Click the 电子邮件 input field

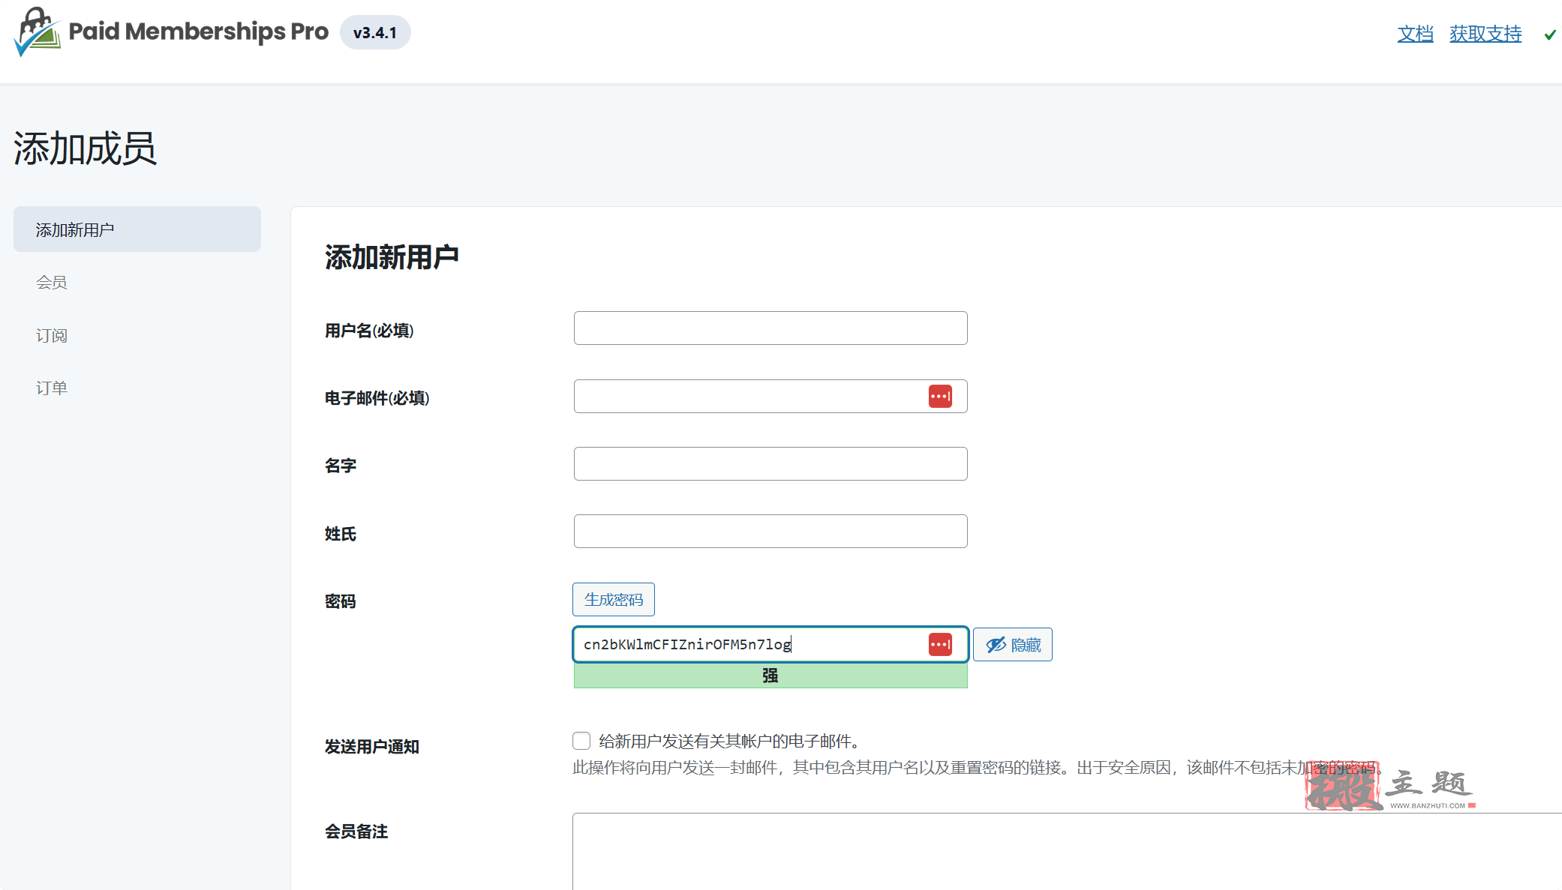coord(770,397)
